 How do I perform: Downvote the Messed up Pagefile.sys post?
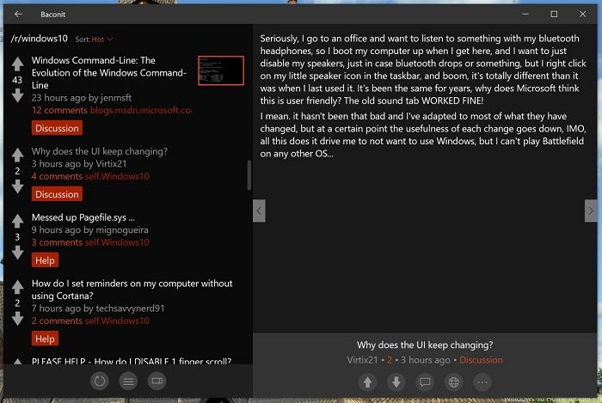point(17,253)
